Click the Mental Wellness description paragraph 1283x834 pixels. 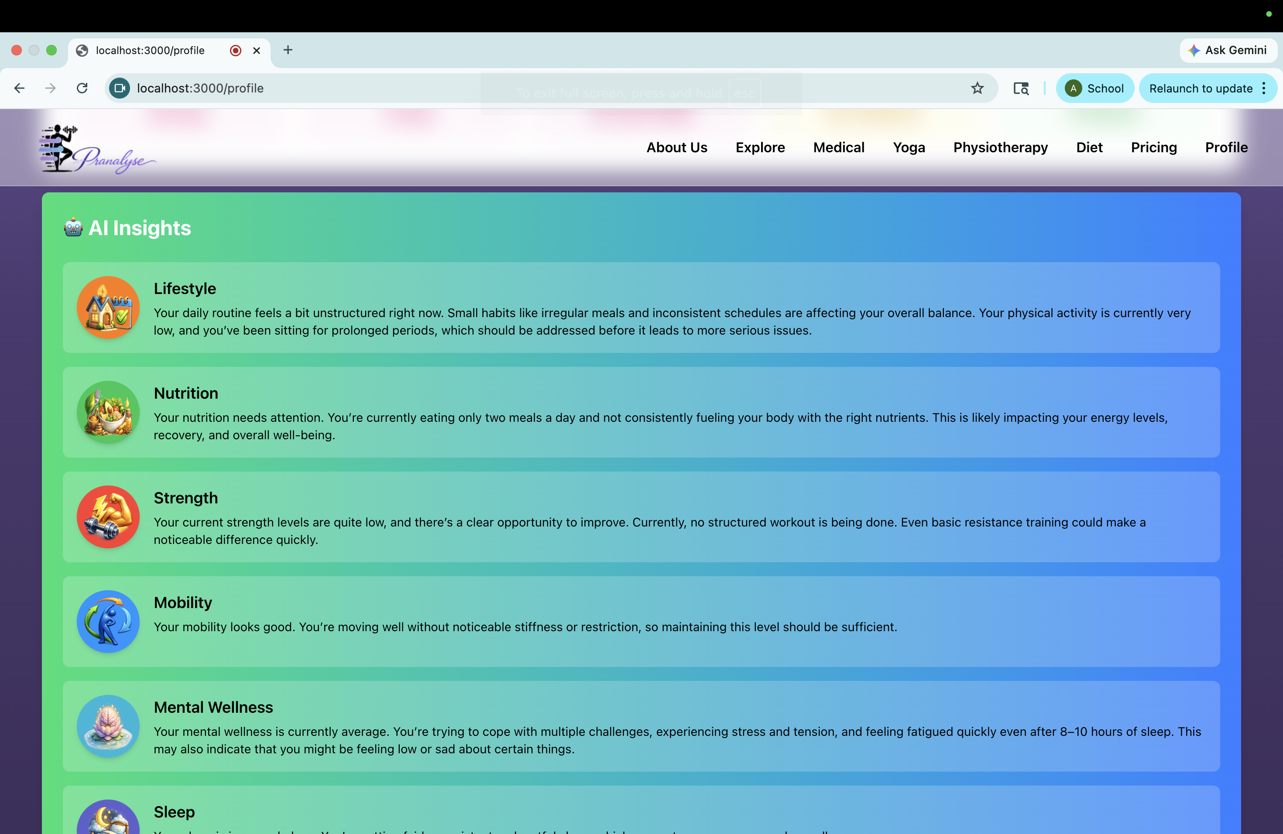tap(678, 740)
